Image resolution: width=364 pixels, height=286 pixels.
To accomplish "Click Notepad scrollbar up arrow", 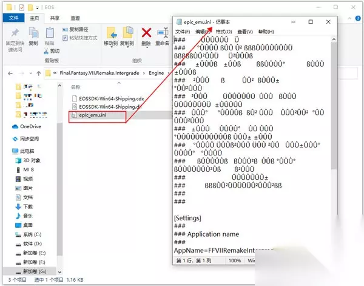I will click(334, 39).
